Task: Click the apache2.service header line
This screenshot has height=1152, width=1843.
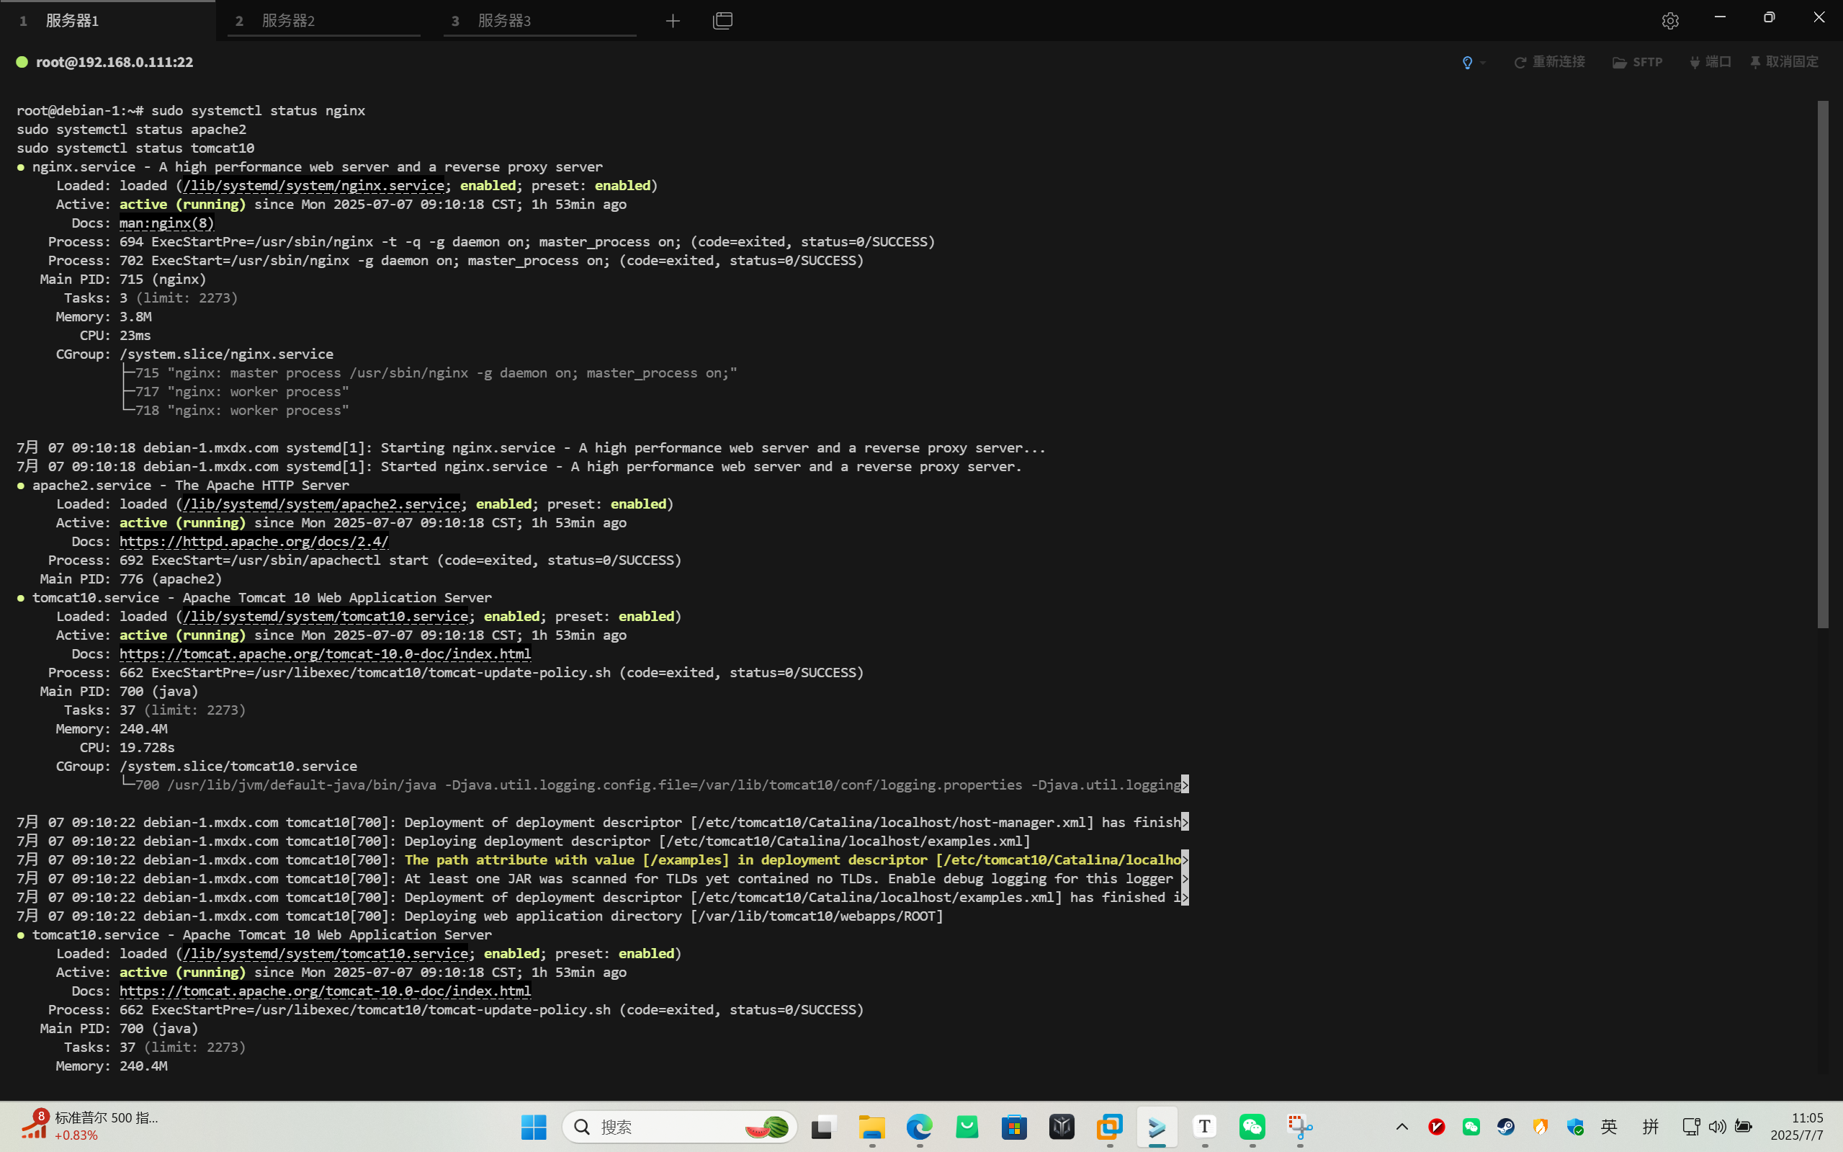Action: [183, 485]
